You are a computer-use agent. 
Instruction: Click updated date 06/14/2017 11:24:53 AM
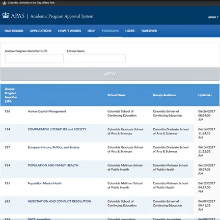(x=207, y=133)
